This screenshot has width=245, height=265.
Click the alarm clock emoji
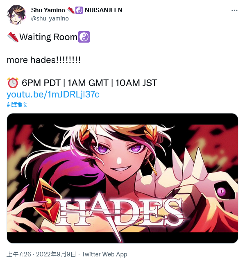(13, 83)
